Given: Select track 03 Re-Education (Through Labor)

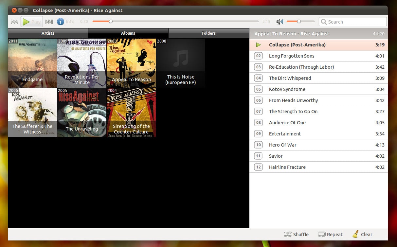Looking at the screenshot, I should [x=318, y=67].
